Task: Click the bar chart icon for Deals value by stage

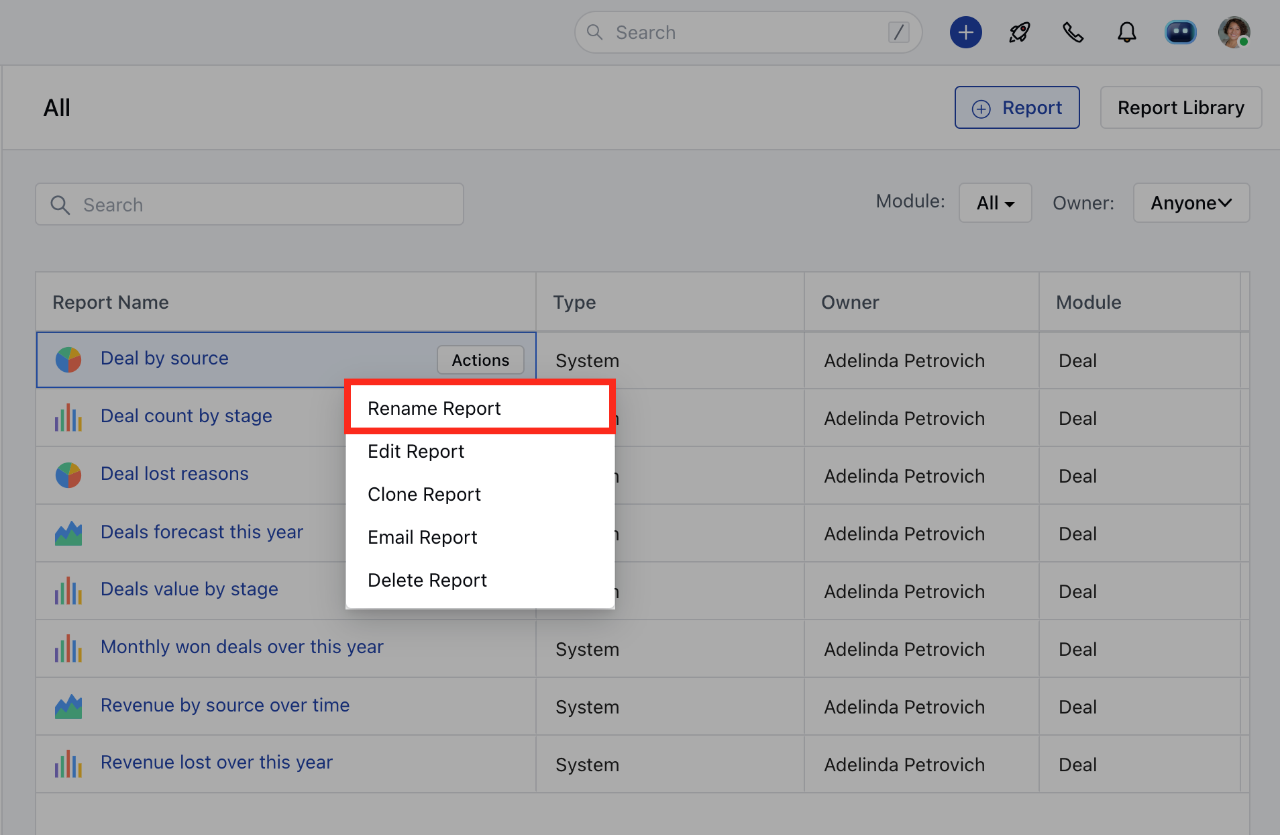Action: click(68, 591)
